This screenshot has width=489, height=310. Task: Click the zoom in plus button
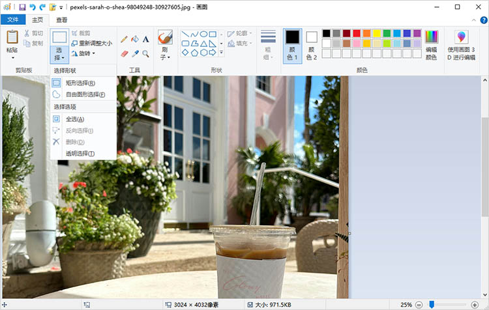(474, 305)
